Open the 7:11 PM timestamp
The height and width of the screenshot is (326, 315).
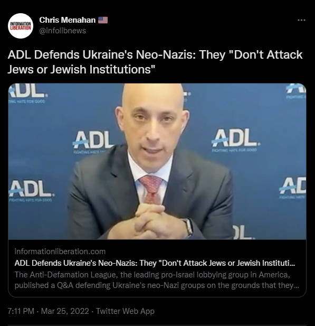21,311
